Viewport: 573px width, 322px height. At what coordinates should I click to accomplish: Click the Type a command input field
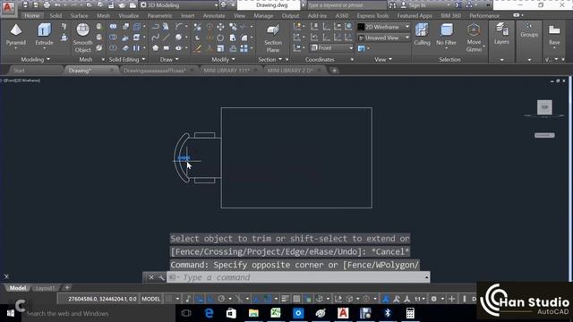click(298, 277)
